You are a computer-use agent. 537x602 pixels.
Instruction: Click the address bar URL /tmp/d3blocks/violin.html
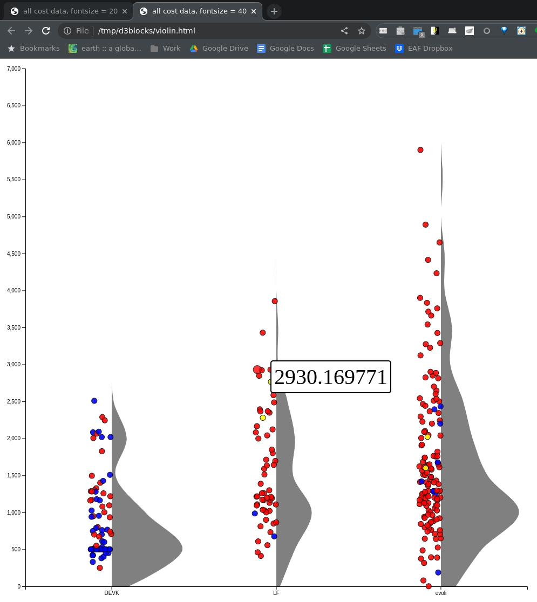tap(146, 31)
